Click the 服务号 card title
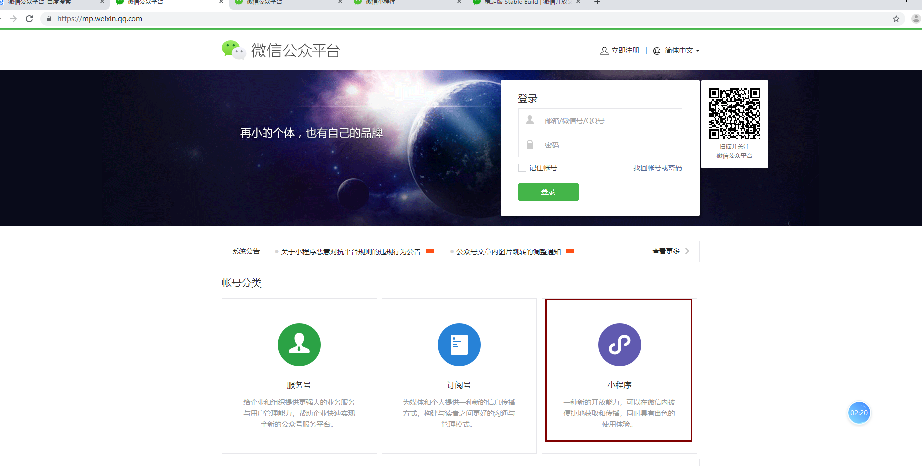922x466 pixels. click(299, 385)
